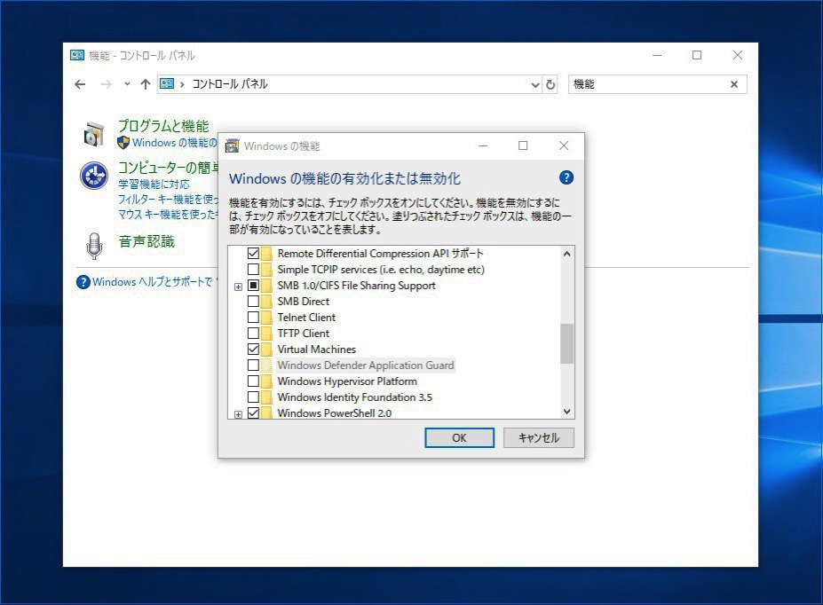823x605 pixels.
Task: Uncheck the Virtual Machines checkbox
Action: (253, 350)
